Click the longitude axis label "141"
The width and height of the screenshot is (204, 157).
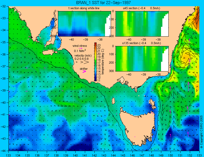click(85, 155)
